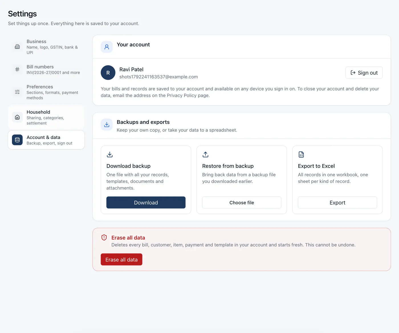Click the Account & data database icon
Screen dimensions: 399x333
[17, 140]
